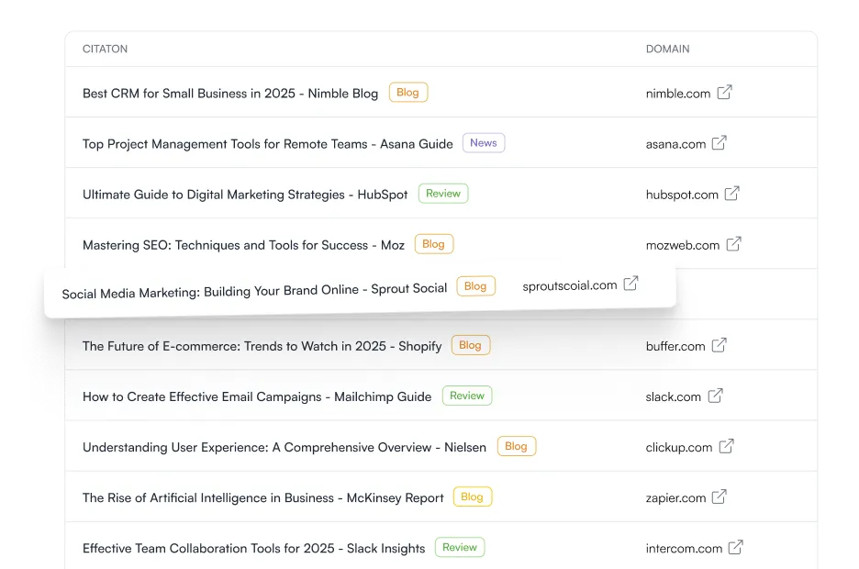Open external link icon next to slack.com
This screenshot has height=569, width=859.
[715, 396]
